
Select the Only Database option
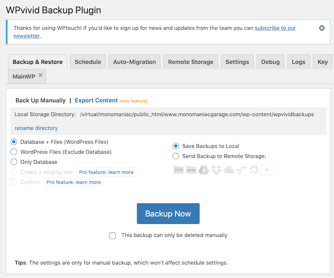click(14, 162)
